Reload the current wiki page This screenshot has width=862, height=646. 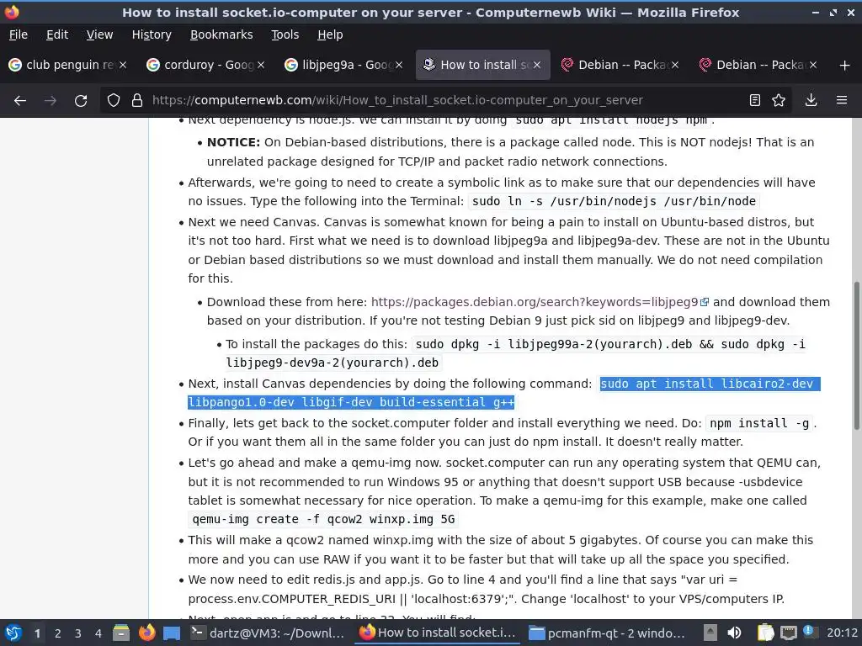pyautogui.click(x=81, y=101)
